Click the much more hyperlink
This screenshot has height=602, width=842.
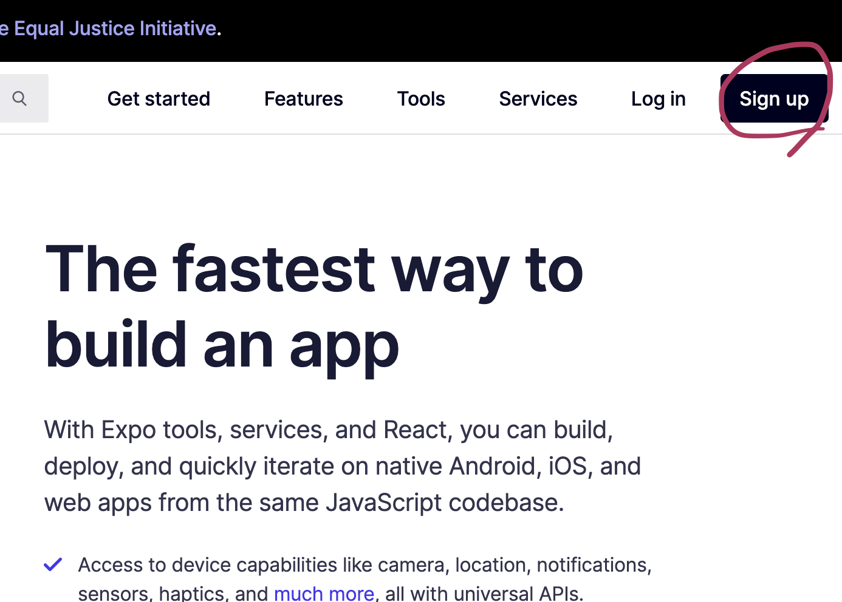click(x=324, y=592)
